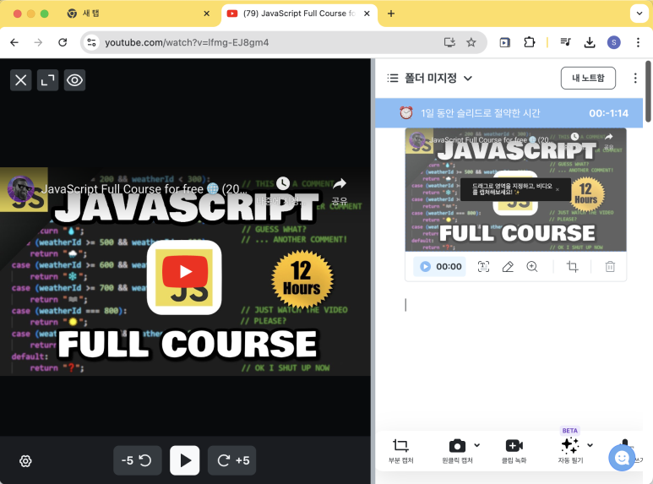Zoom into the slide with the magnifier icon
The height and width of the screenshot is (484, 653).
coord(532,267)
